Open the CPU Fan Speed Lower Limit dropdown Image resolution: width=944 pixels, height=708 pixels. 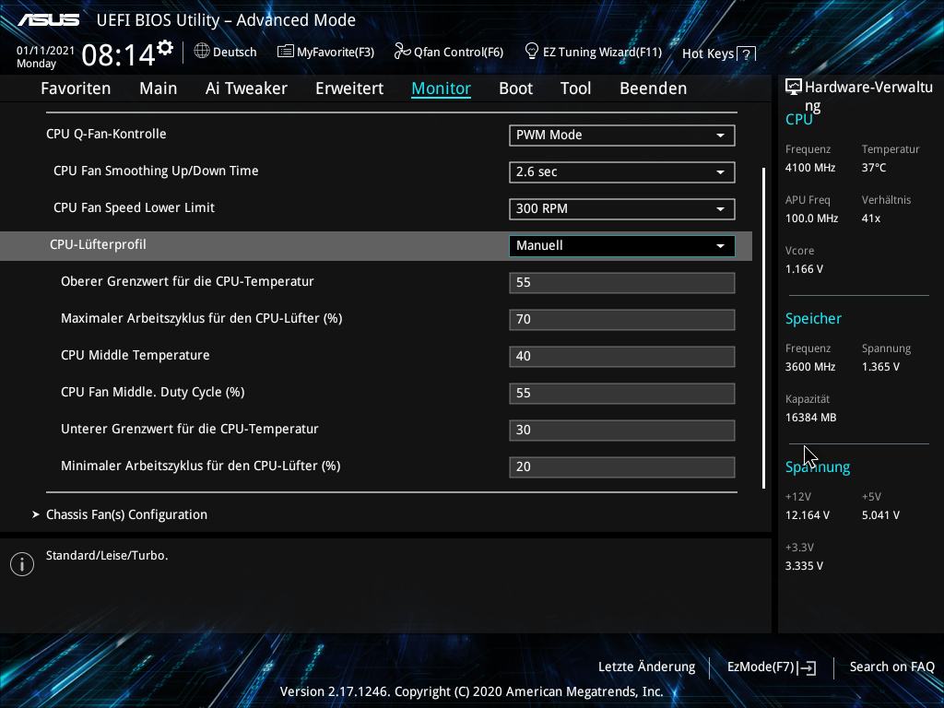point(622,209)
